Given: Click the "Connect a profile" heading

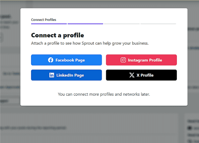Looking at the screenshot, I should pyautogui.click(x=57, y=35).
